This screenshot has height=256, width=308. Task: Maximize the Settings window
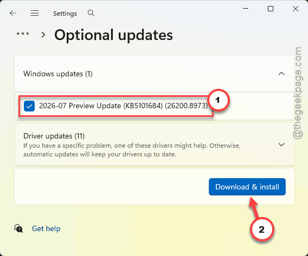[271, 9]
